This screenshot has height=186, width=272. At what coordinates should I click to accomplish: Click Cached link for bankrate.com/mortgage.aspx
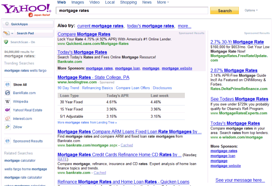[x=127, y=145]
